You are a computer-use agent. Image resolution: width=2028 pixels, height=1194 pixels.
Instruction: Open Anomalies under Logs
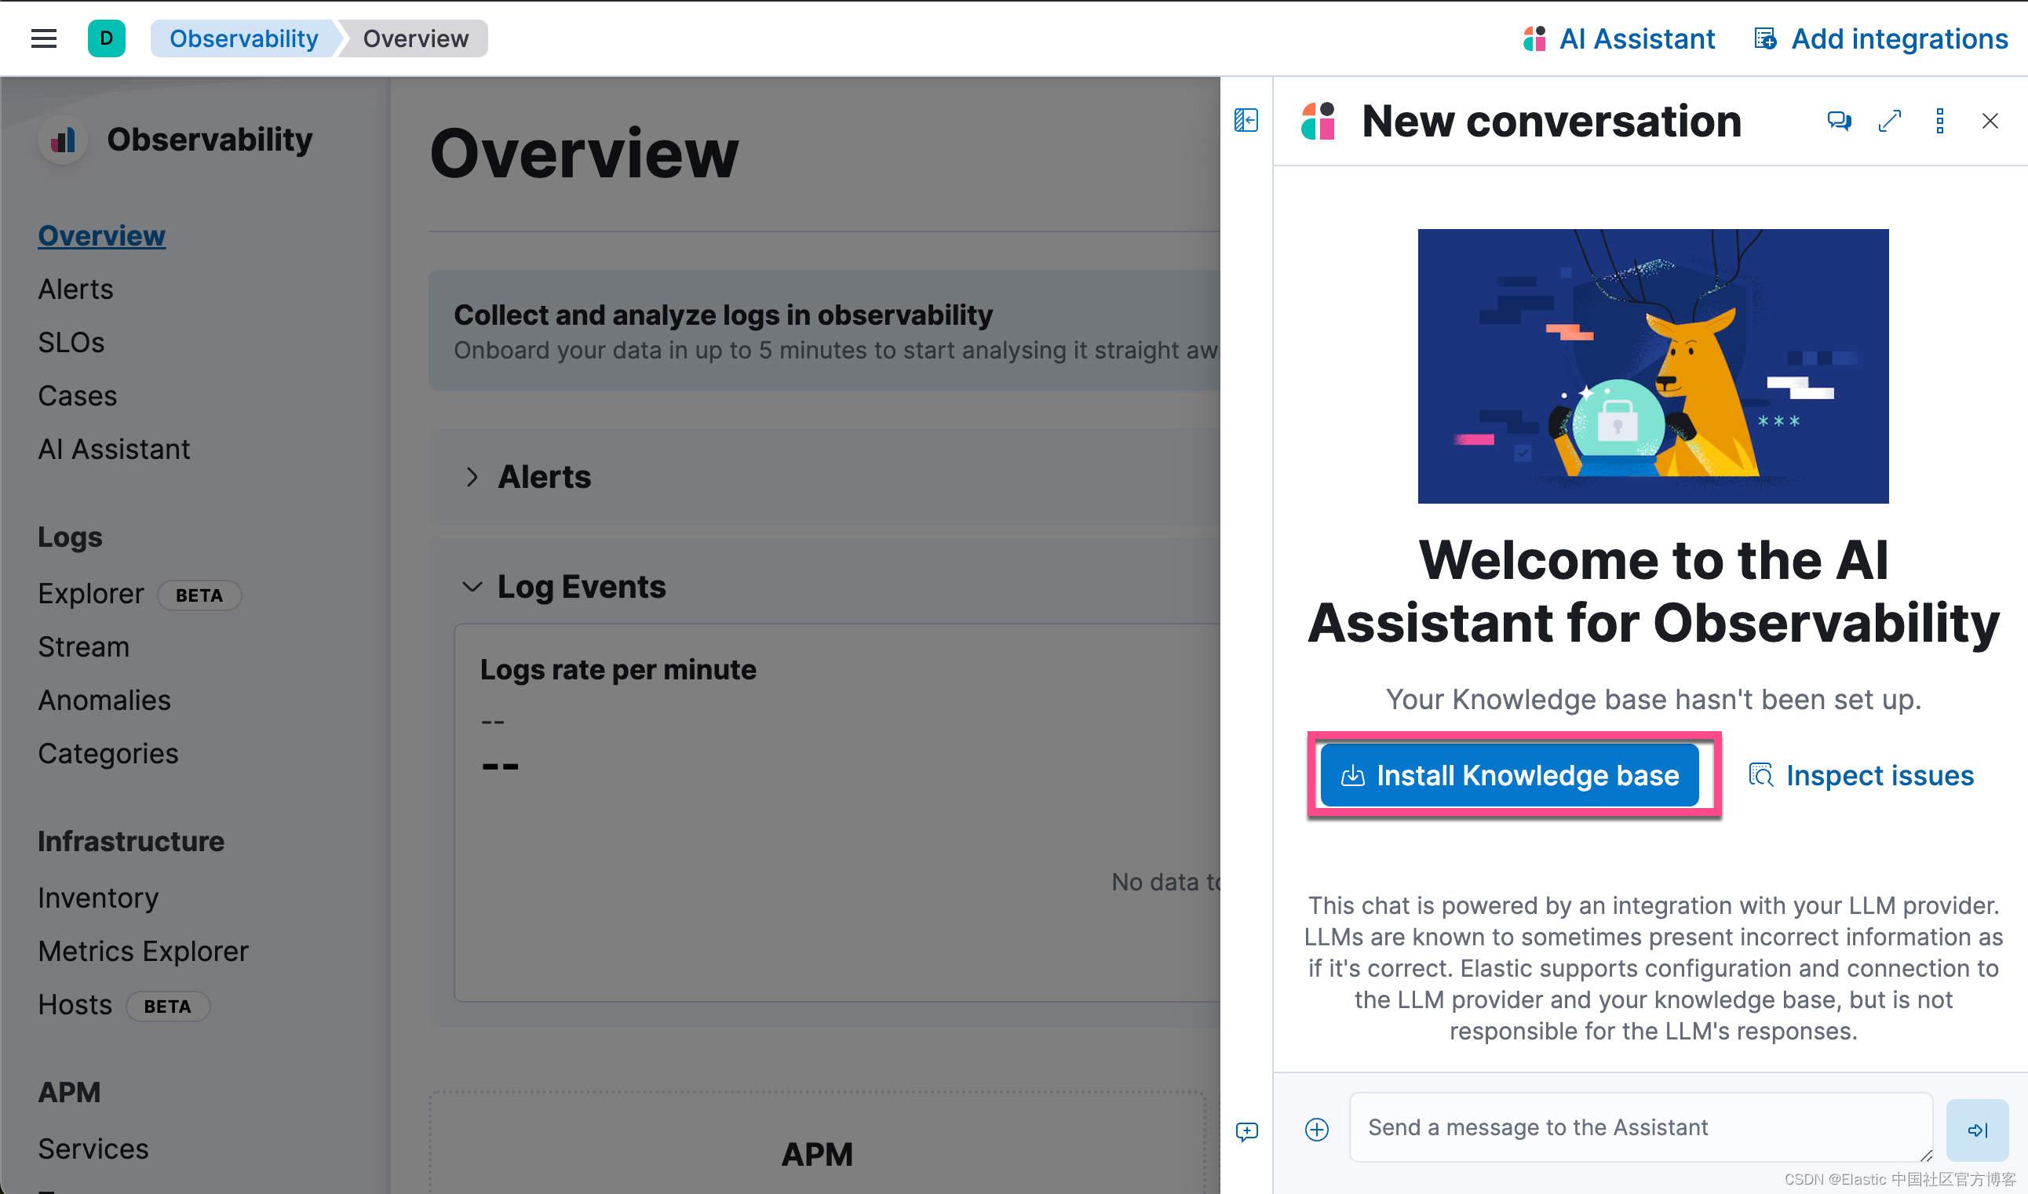pyautogui.click(x=104, y=699)
